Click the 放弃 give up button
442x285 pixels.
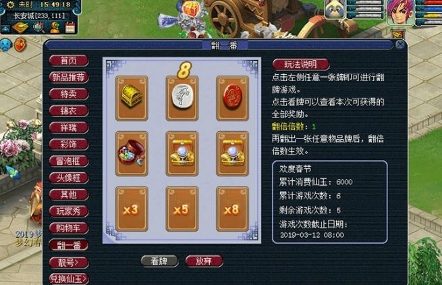tap(204, 261)
